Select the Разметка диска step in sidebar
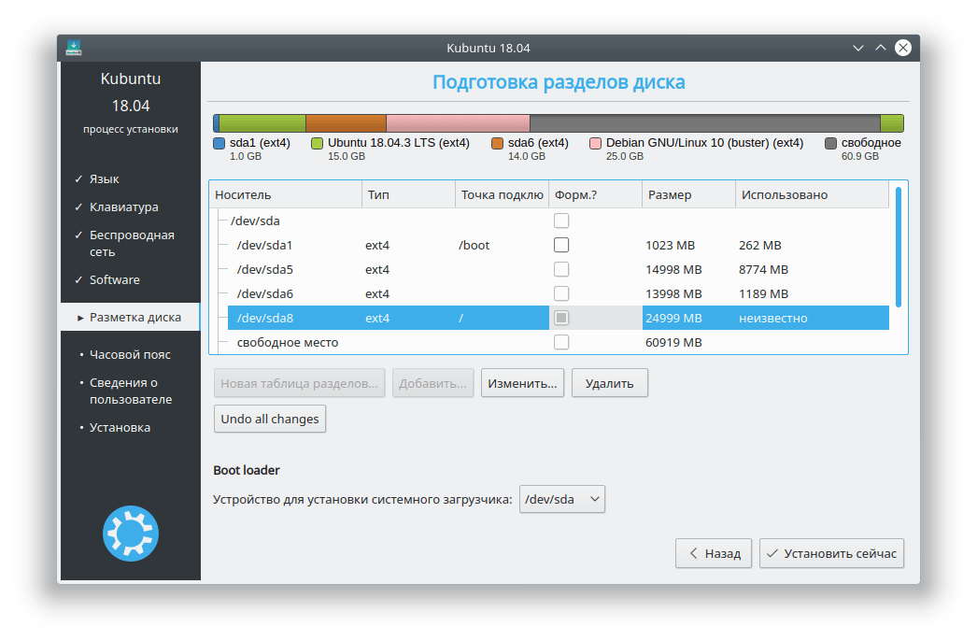This screenshot has height=641, width=977. pos(130,317)
